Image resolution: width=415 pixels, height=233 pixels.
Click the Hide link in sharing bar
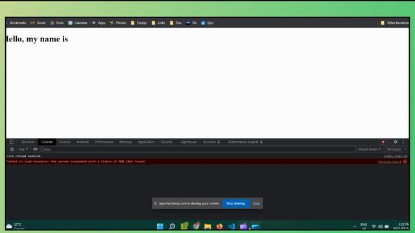[x=256, y=203]
